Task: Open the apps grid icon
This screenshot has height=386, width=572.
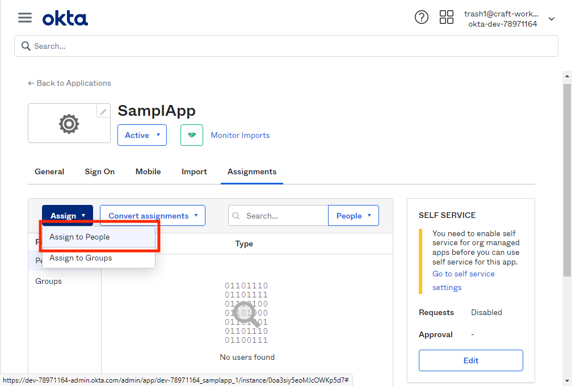Action: [x=446, y=17]
